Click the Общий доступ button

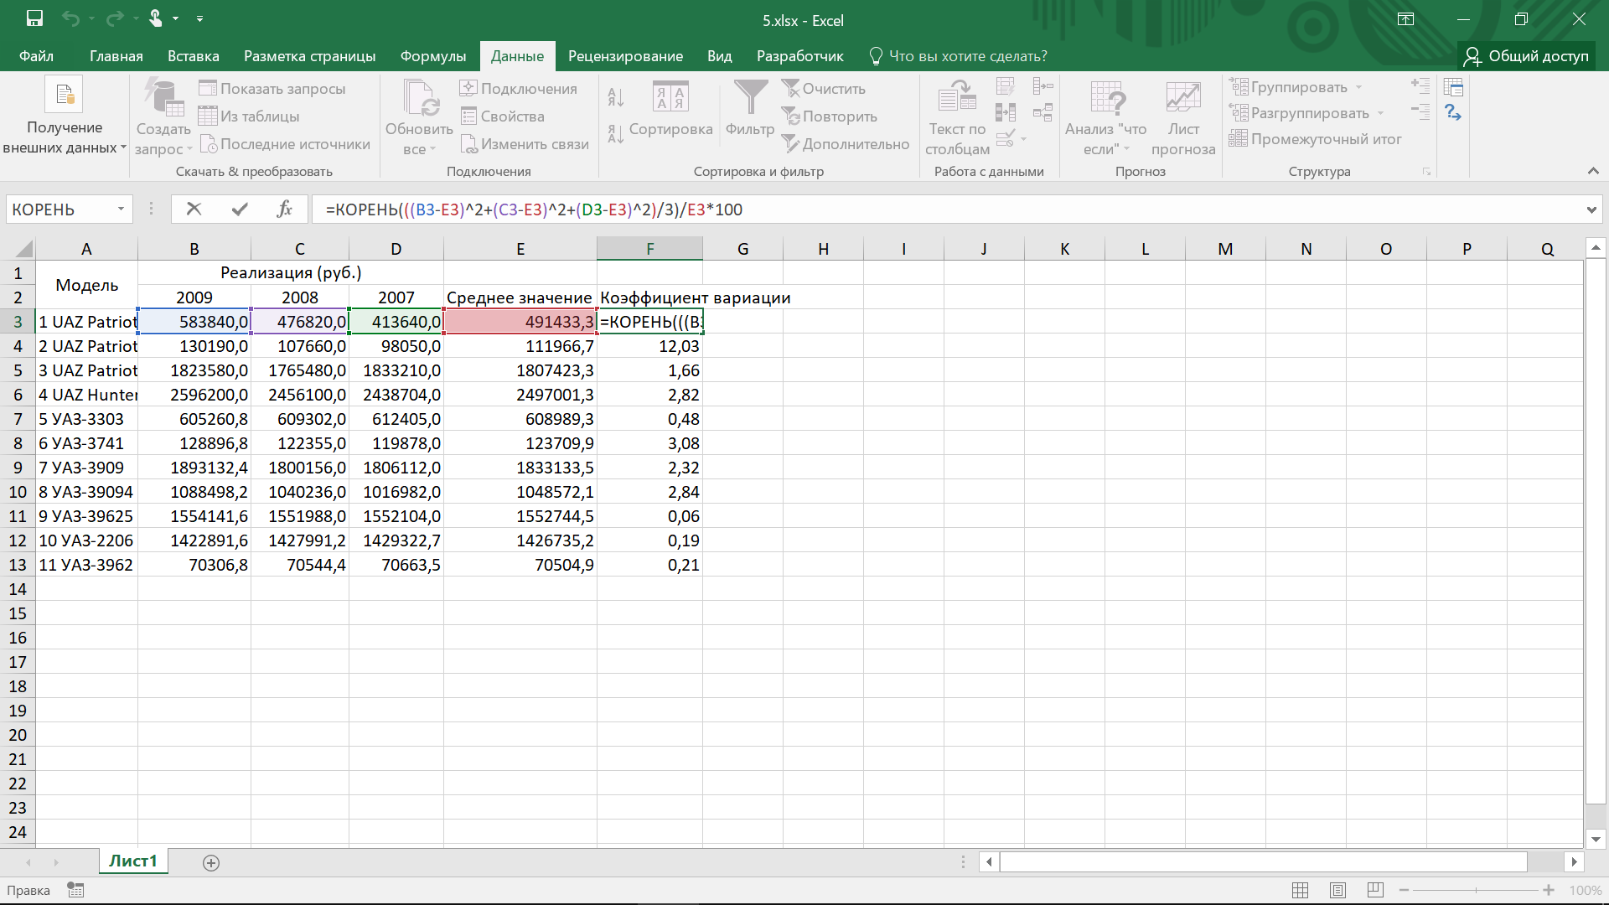[1527, 56]
